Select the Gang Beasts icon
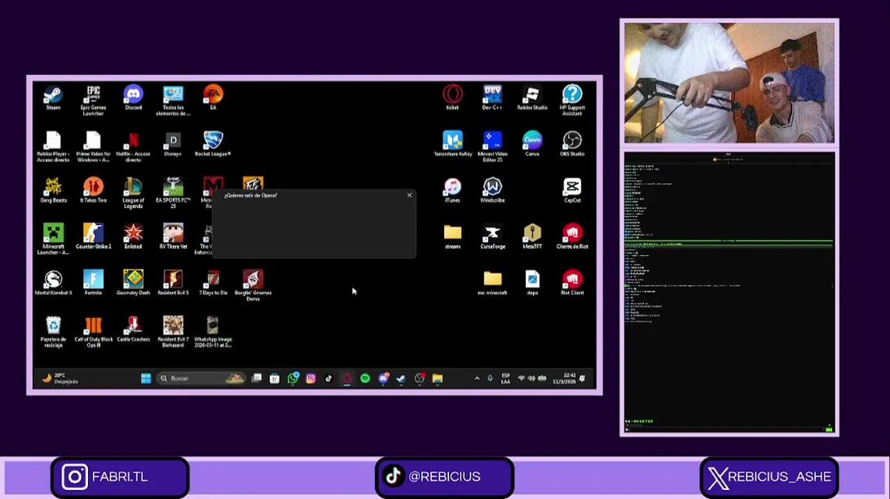This screenshot has width=890, height=499. pyautogui.click(x=53, y=191)
